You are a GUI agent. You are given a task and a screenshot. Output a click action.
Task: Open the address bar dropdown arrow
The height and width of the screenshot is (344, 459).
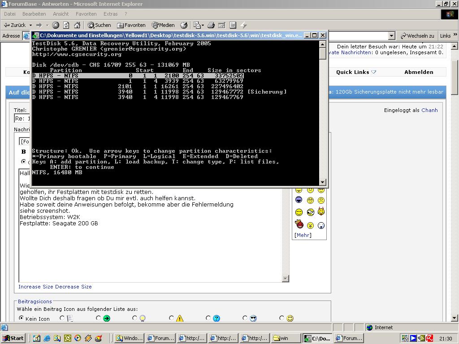click(392, 36)
